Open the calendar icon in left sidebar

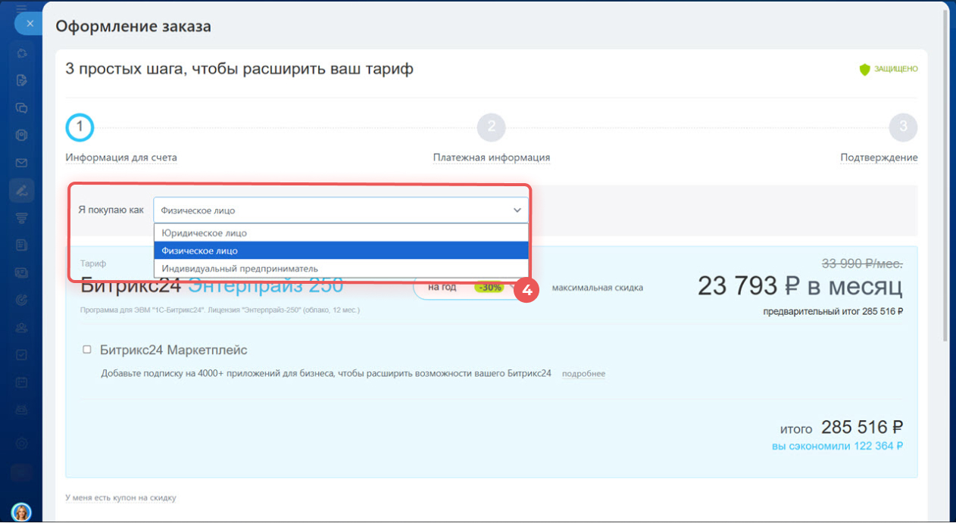tap(22, 381)
